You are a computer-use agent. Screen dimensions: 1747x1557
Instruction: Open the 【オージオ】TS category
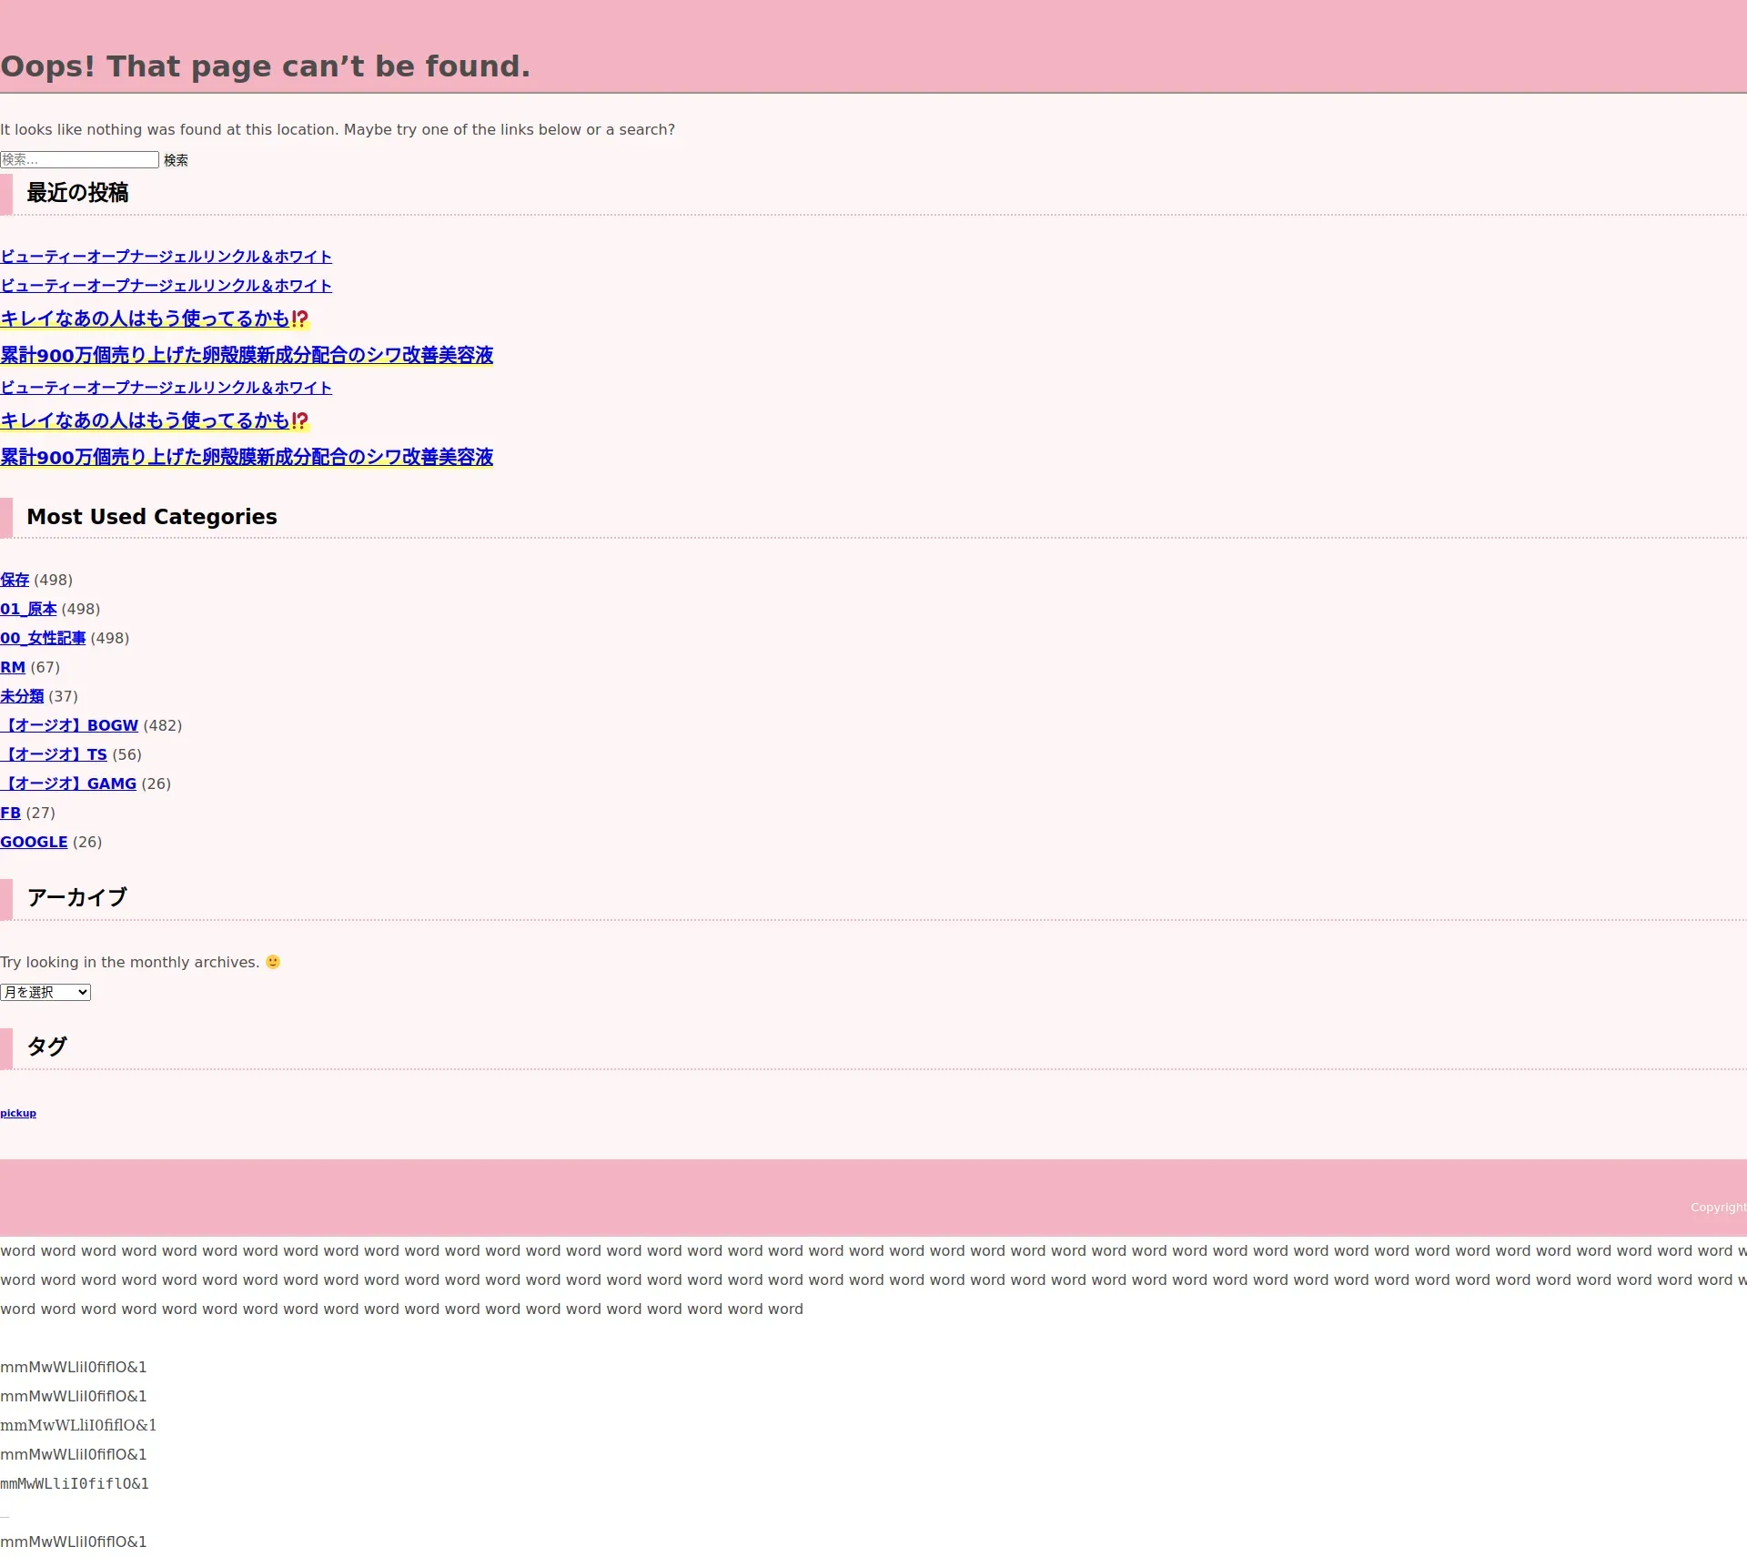[x=55, y=754]
